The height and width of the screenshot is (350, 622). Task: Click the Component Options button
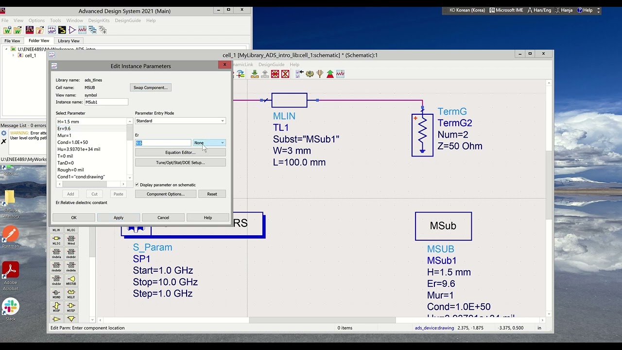pyautogui.click(x=166, y=194)
